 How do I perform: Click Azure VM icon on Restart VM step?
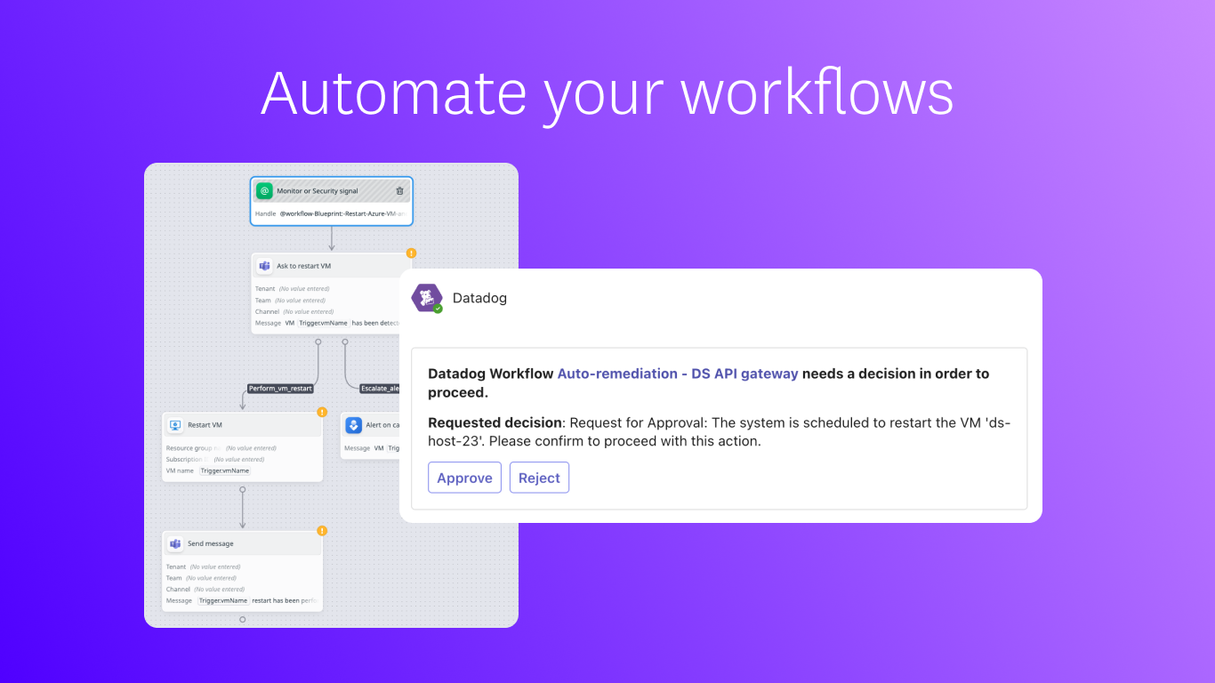175,425
